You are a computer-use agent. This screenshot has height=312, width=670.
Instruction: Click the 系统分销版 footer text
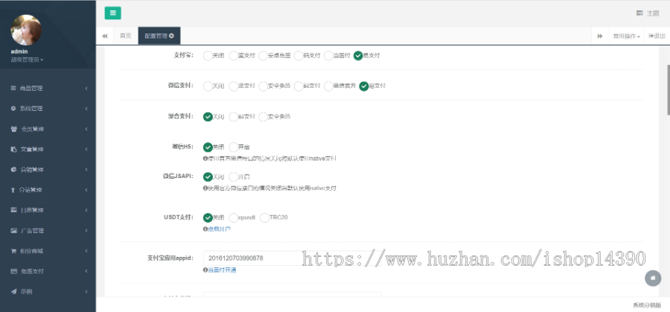click(647, 305)
